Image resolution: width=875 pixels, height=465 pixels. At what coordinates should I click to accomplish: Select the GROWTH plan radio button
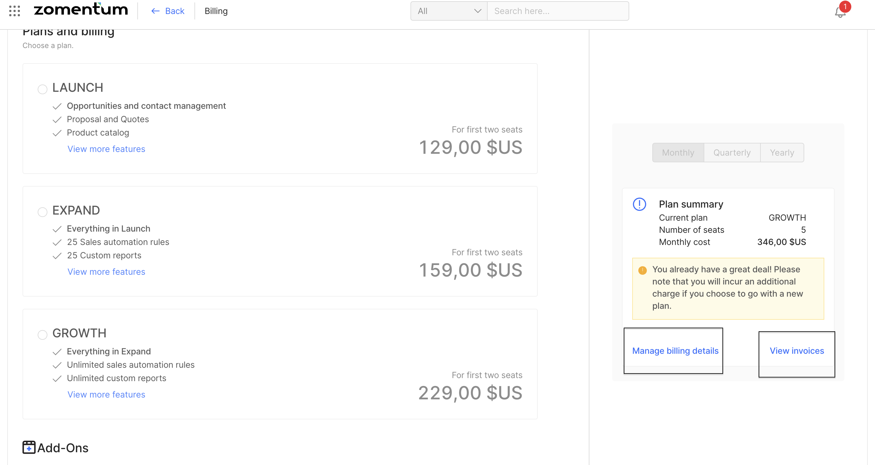click(x=43, y=335)
